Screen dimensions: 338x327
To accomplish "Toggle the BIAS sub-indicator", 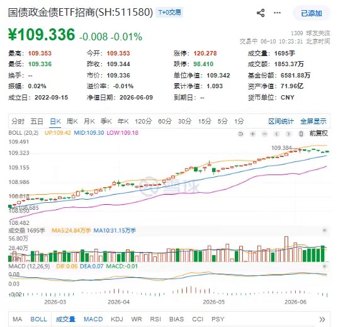I will 176,319.
